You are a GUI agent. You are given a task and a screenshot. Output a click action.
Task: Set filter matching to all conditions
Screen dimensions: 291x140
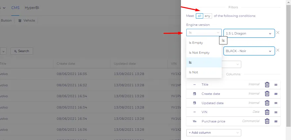coord(200,16)
